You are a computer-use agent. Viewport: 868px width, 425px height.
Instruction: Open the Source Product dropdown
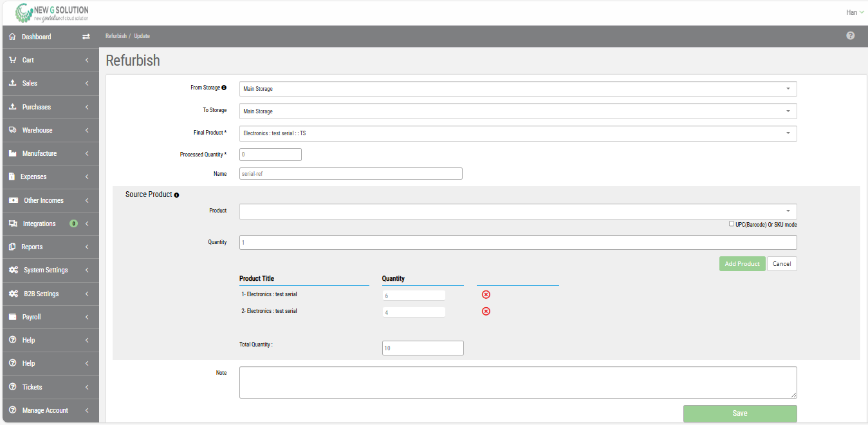pyautogui.click(x=518, y=211)
